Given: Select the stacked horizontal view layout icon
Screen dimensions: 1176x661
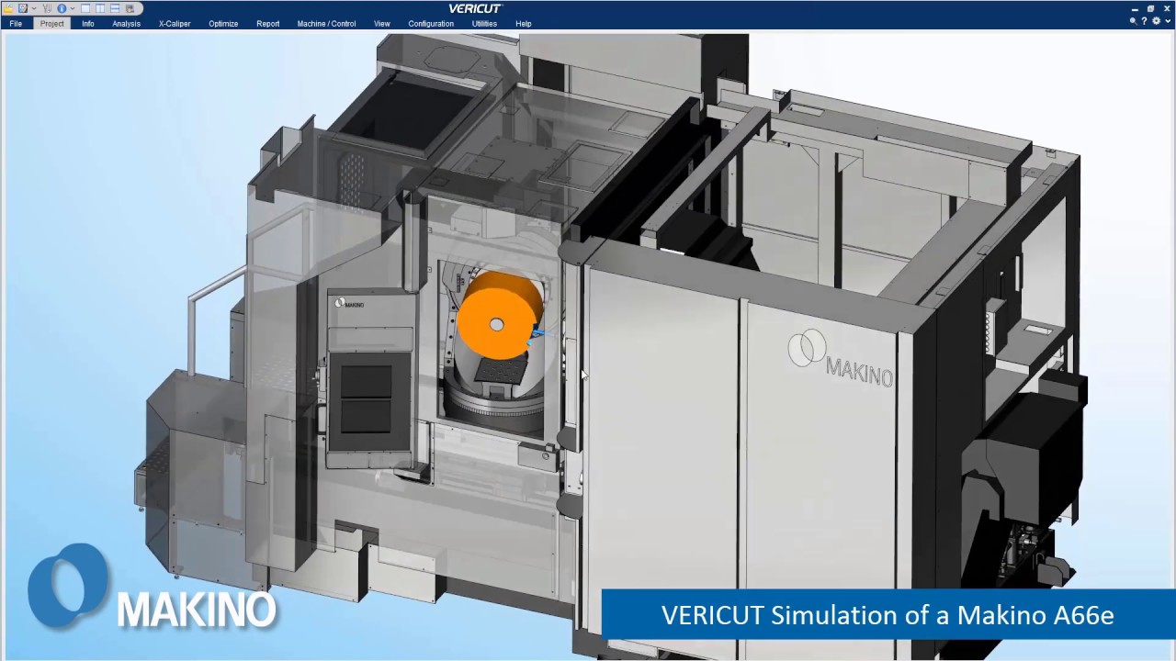Looking at the screenshot, I should tap(115, 8).
